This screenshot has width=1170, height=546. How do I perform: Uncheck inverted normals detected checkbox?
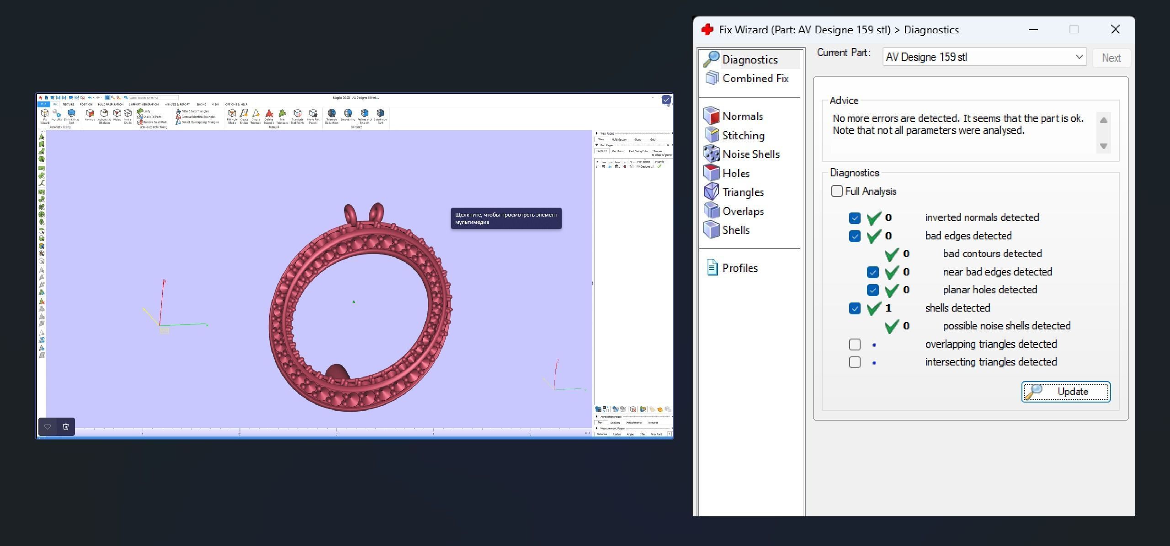[x=855, y=218]
